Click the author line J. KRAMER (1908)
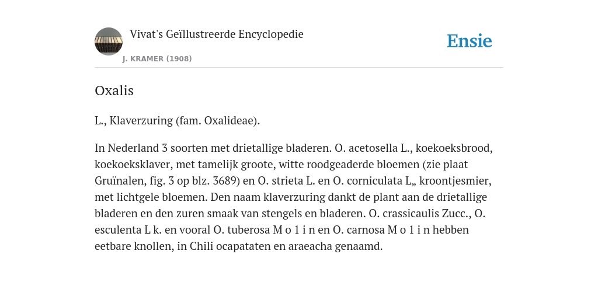598x299 pixels. (157, 59)
